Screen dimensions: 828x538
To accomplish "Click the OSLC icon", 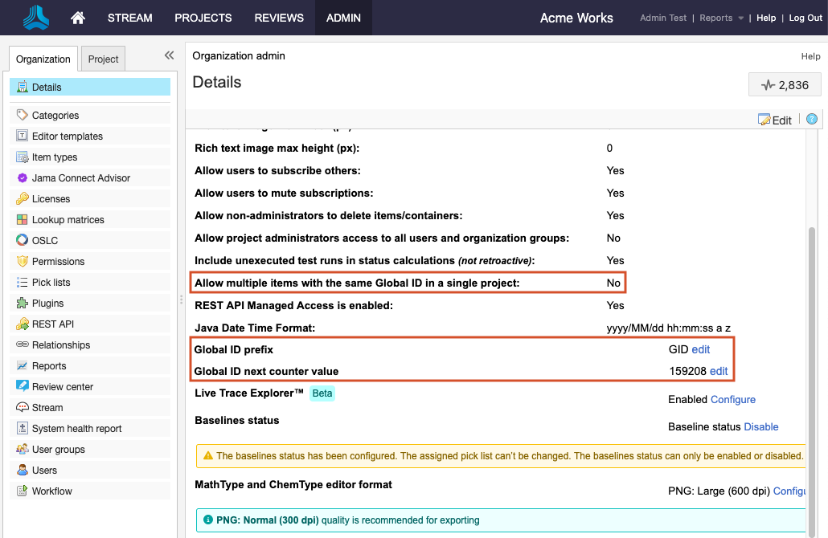I will pos(23,241).
